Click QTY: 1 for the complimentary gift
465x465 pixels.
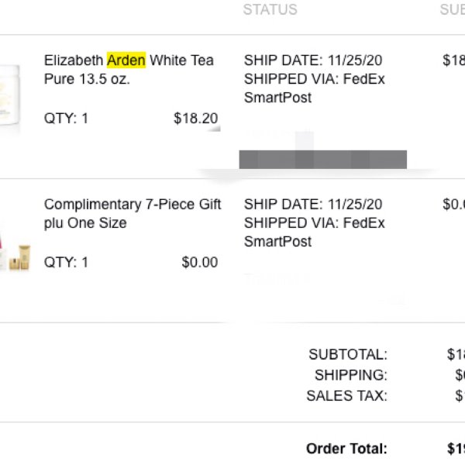tap(66, 262)
